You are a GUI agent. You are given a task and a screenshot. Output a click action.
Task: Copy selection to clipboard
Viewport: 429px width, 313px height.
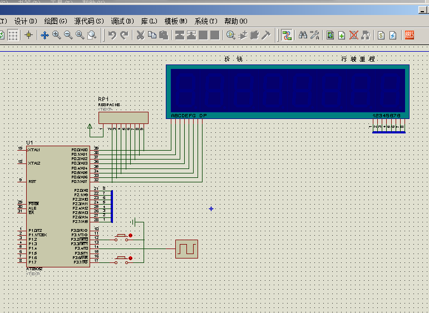[152, 35]
